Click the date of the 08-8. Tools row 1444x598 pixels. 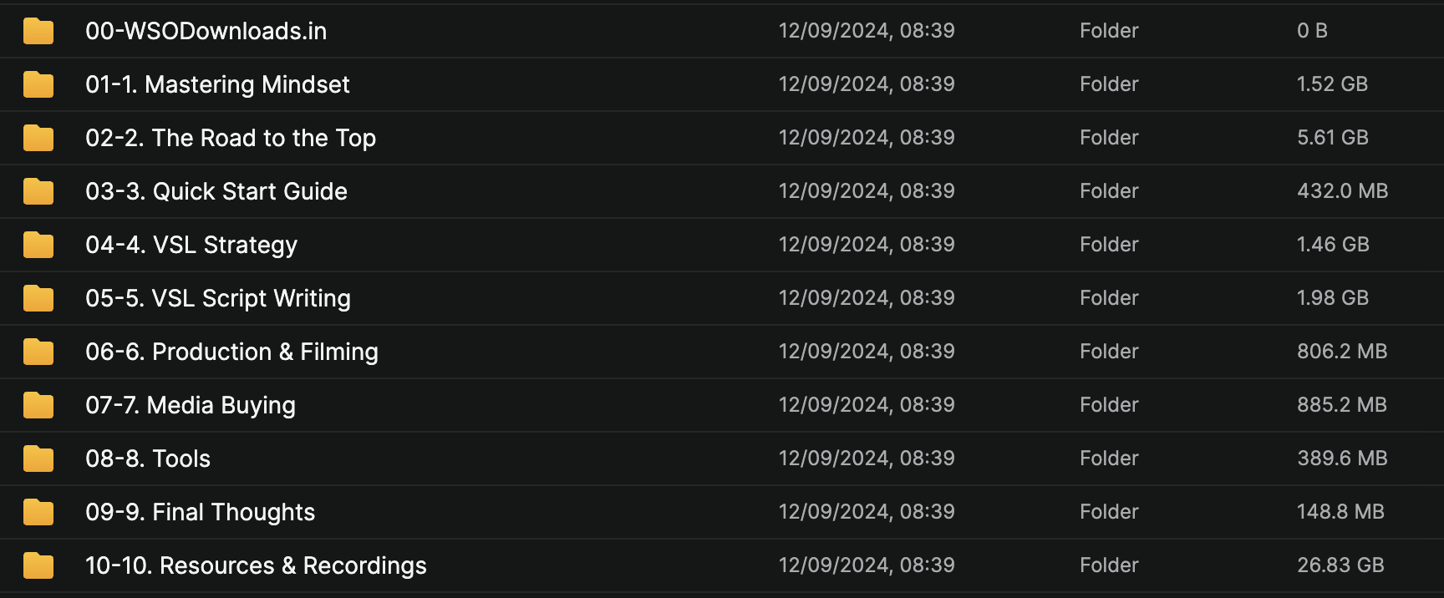(866, 459)
